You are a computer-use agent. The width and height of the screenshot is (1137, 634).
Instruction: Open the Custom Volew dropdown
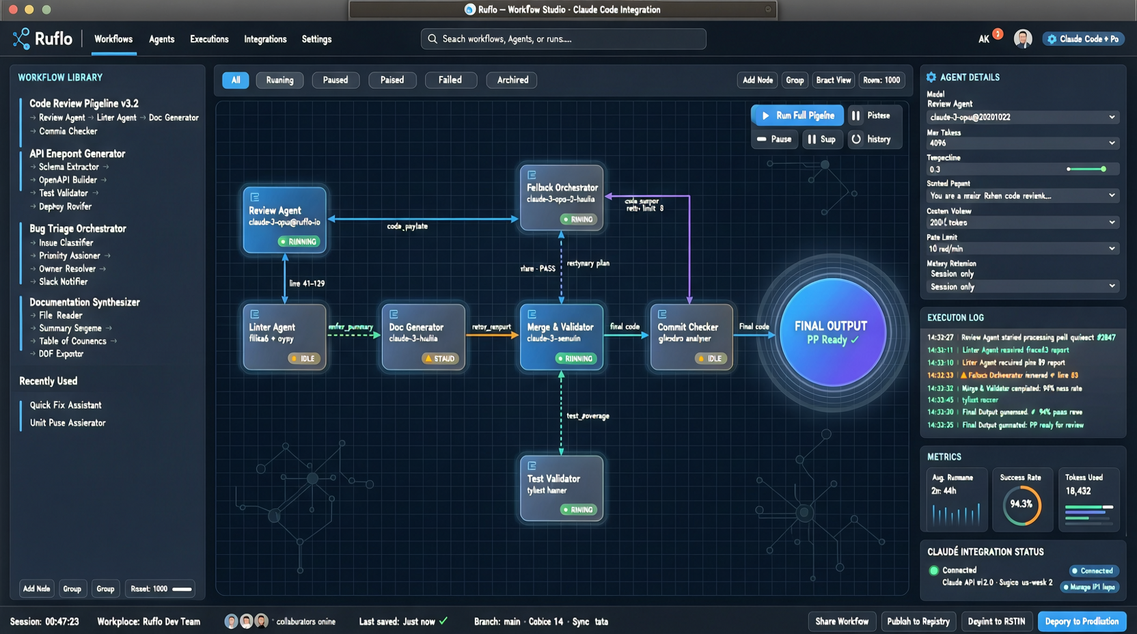(1022, 223)
